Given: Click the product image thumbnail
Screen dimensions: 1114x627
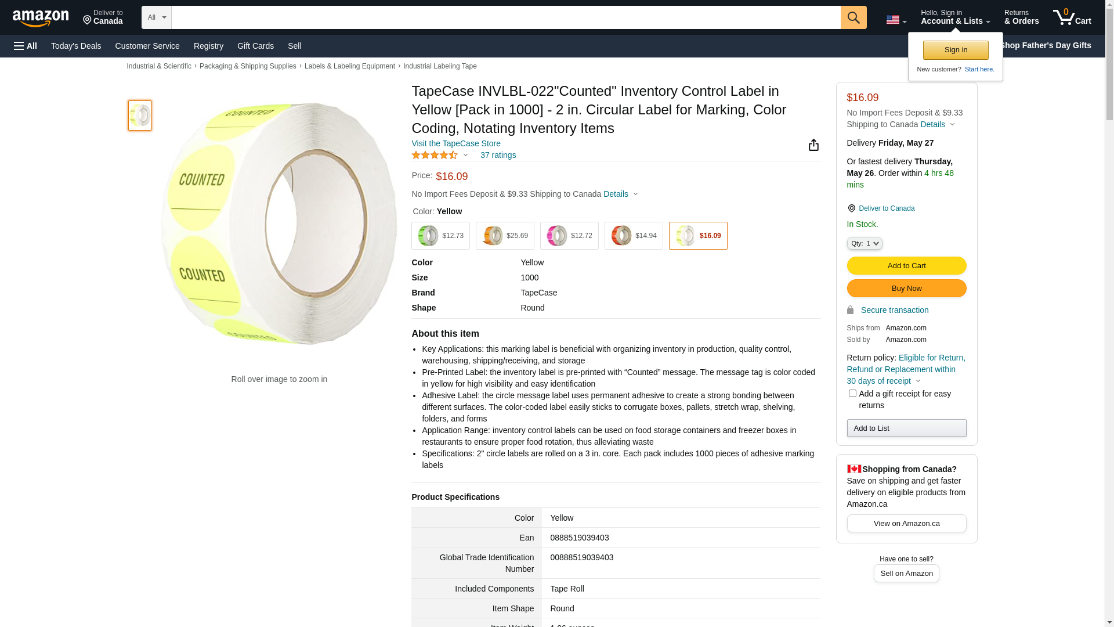Looking at the screenshot, I should coord(140,116).
